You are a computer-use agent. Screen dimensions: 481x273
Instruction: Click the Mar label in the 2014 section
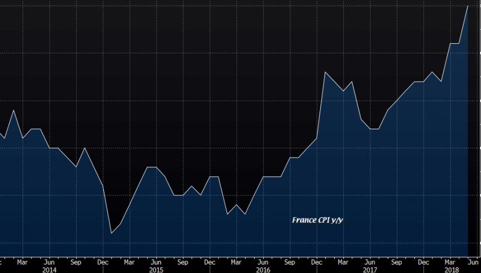coord(23,262)
